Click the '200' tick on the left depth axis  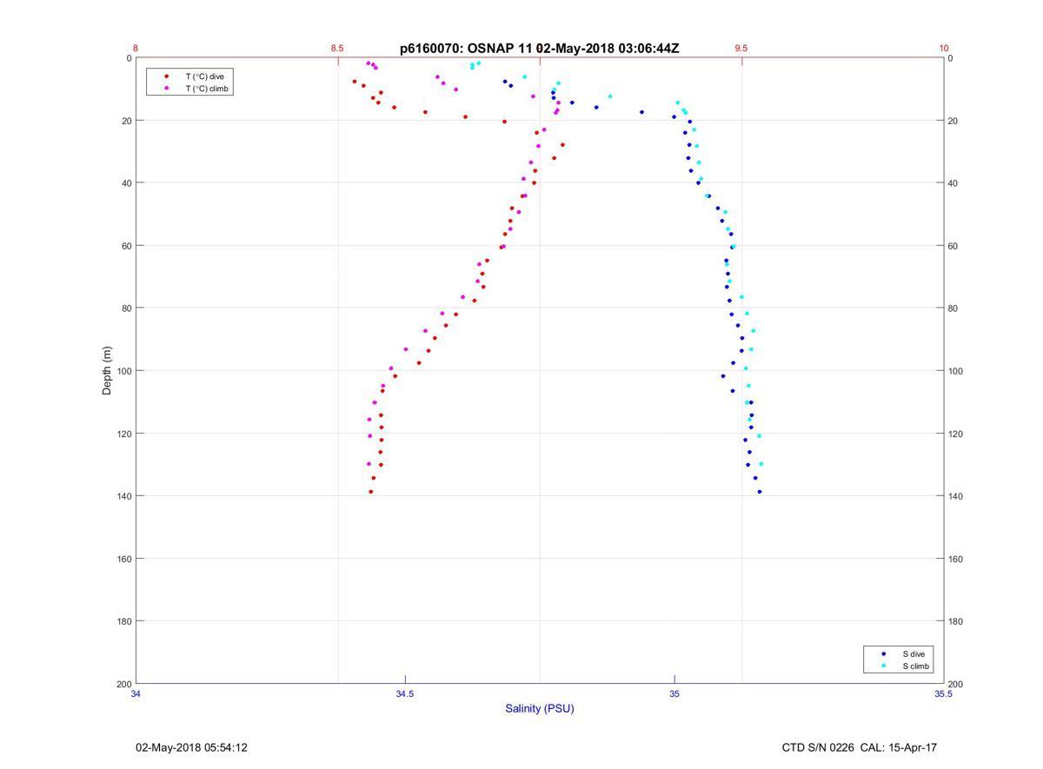[x=123, y=684]
